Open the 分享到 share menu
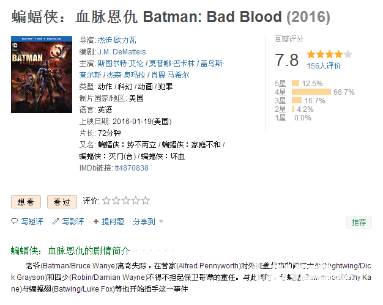This screenshot has width=383, height=305. tap(144, 221)
